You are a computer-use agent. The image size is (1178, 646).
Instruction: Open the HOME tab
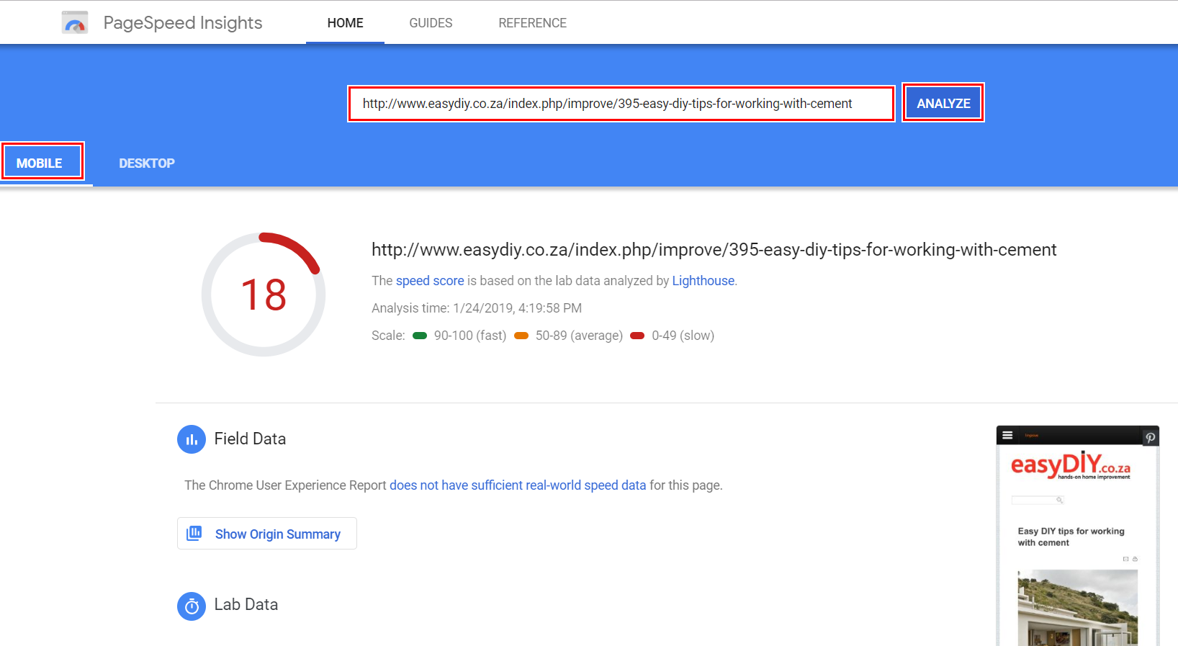tap(345, 23)
